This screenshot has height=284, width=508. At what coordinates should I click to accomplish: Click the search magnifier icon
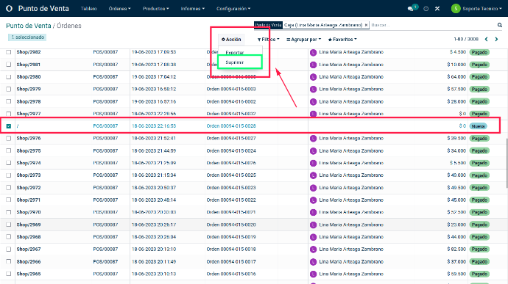500,25
